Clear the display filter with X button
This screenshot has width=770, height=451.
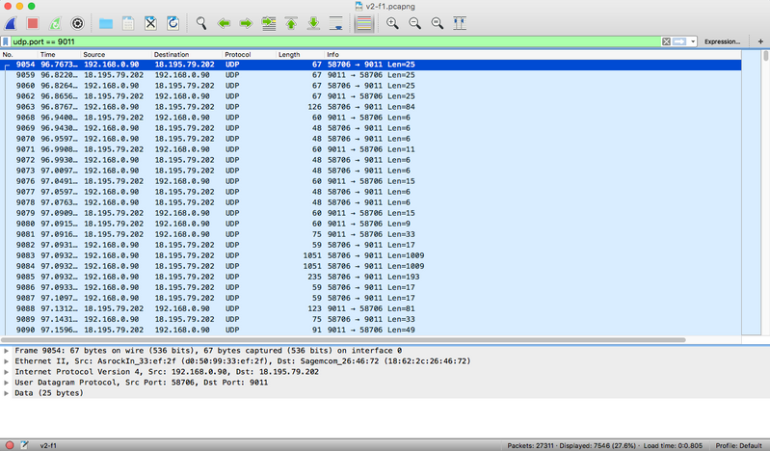click(x=666, y=41)
